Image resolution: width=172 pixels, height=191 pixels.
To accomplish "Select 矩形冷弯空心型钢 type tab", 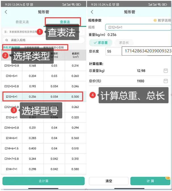I will tap(54, 48).
